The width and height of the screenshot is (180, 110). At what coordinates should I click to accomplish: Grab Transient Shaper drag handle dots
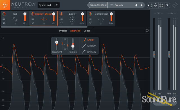pos(44,24)
